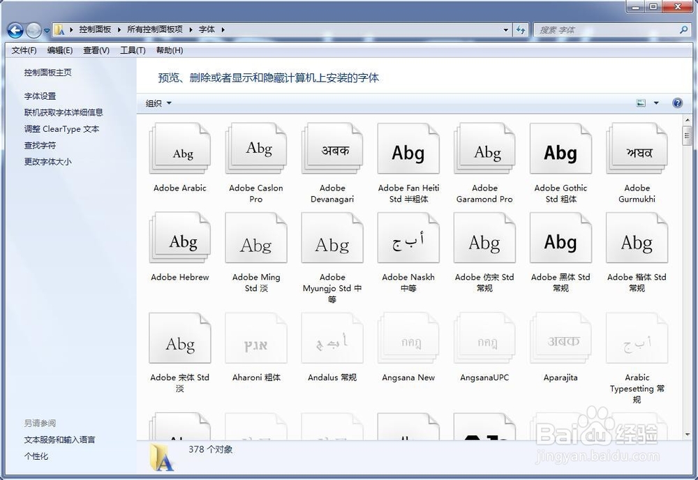Viewport: 698px width, 480px height.
Task: Open the 组织 dropdown menu
Action: 158,103
